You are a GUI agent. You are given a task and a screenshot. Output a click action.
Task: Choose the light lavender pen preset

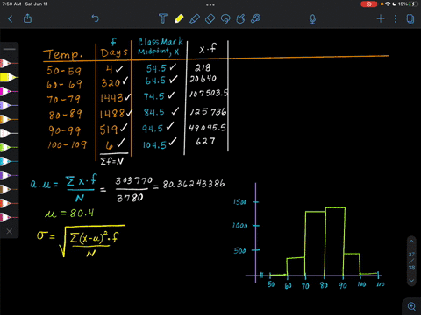coord(9,105)
